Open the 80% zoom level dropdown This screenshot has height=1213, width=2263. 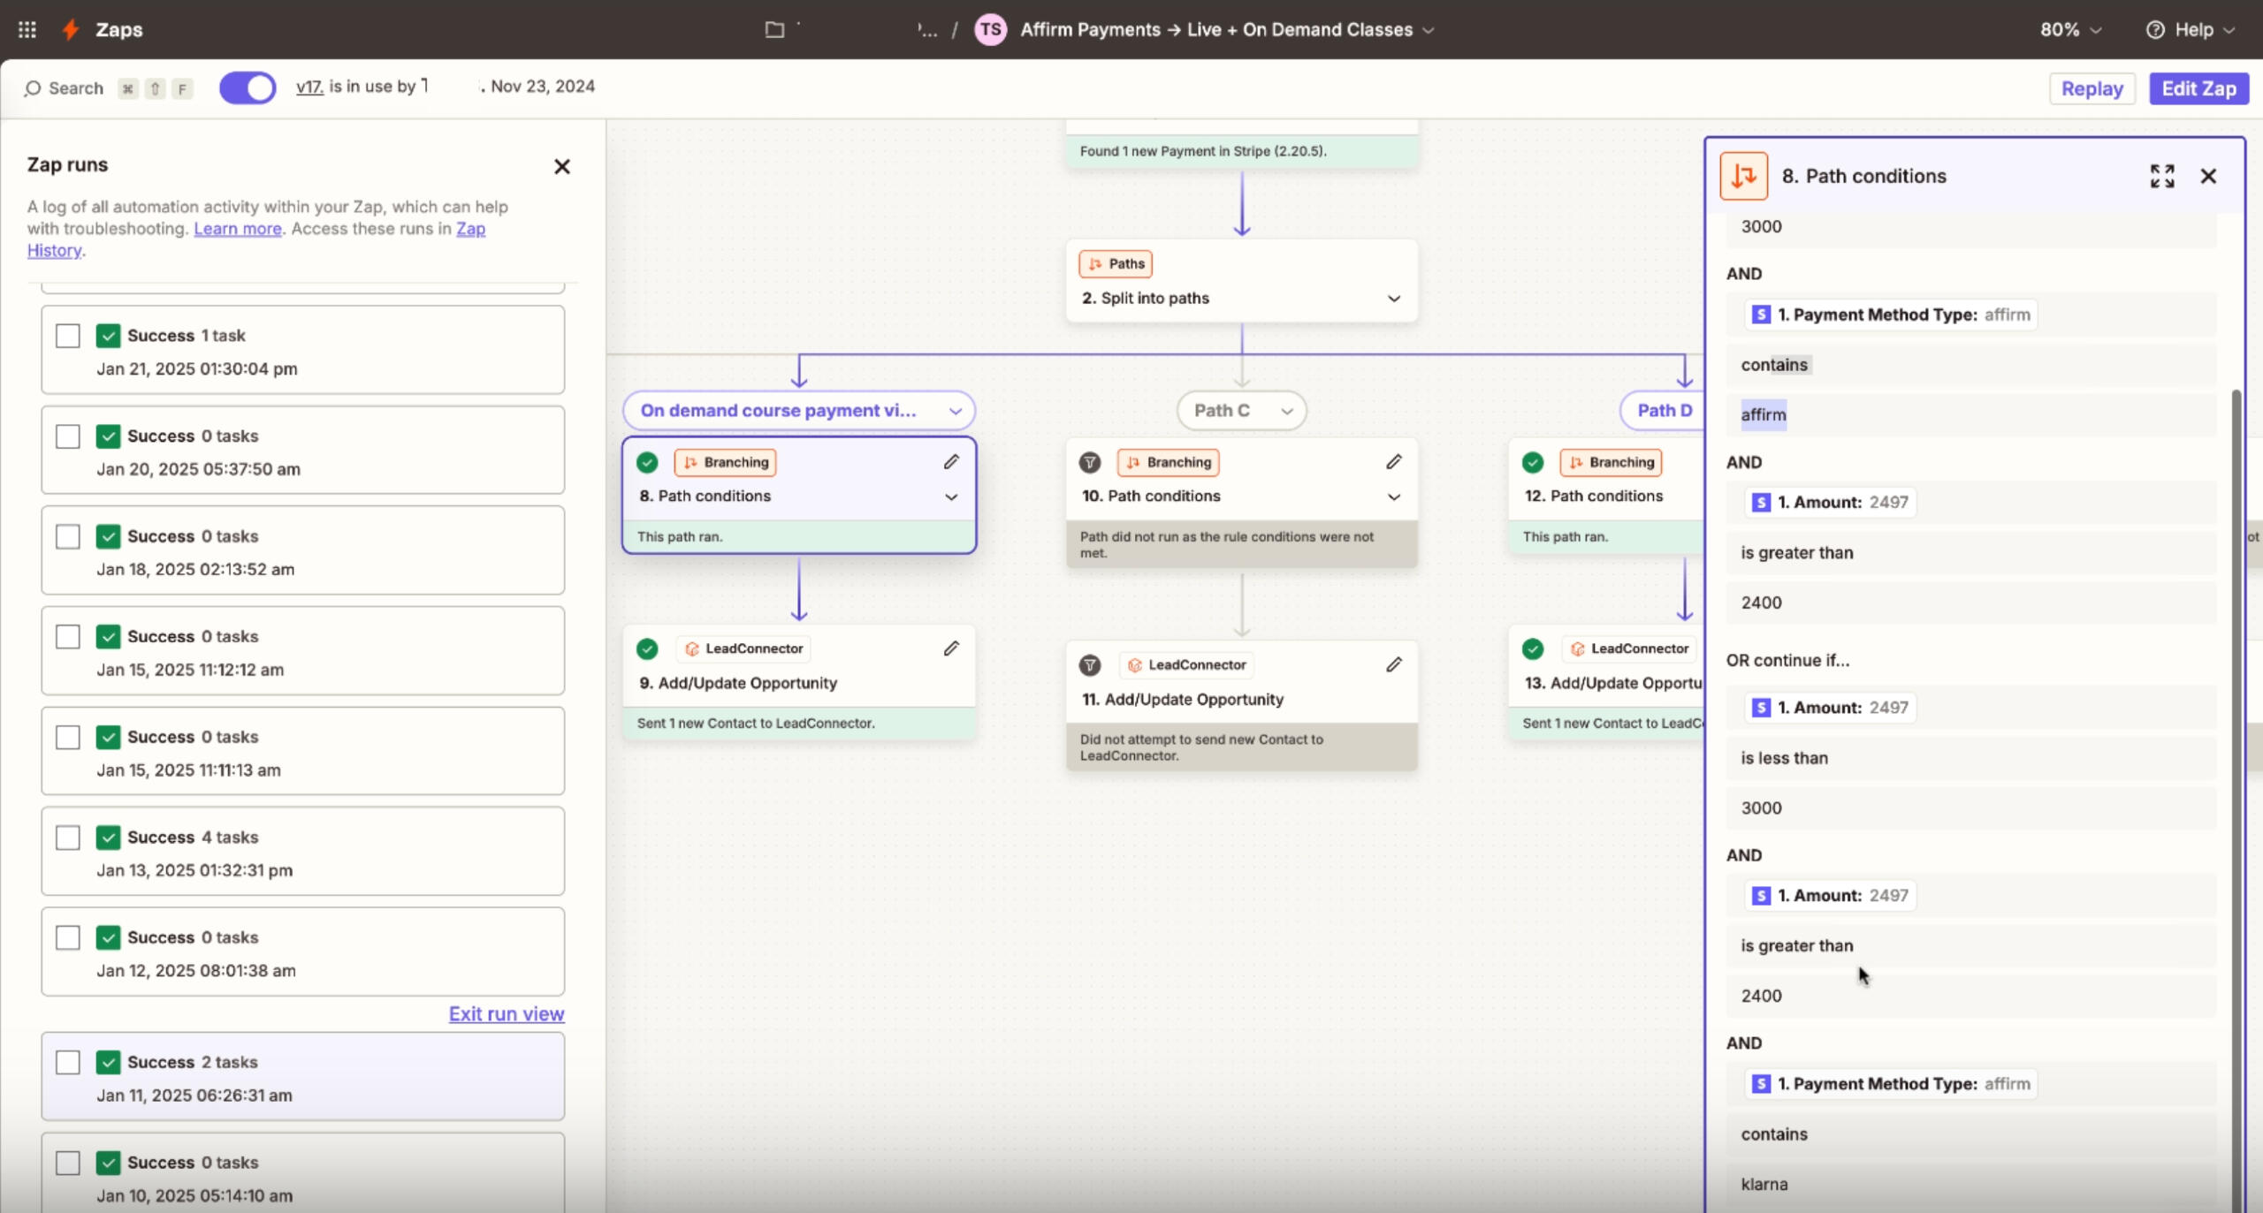[2070, 29]
